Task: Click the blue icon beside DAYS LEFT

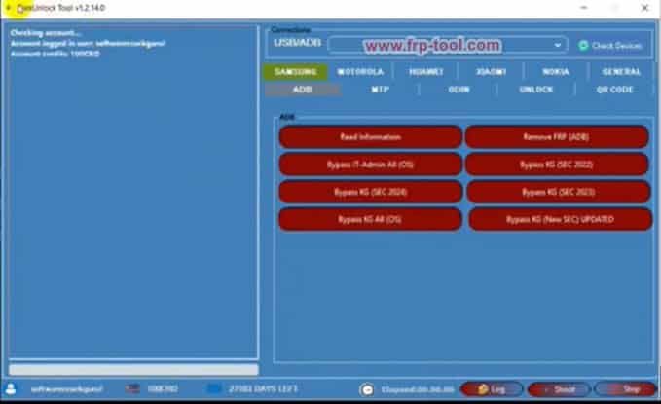Action: point(214,388)
